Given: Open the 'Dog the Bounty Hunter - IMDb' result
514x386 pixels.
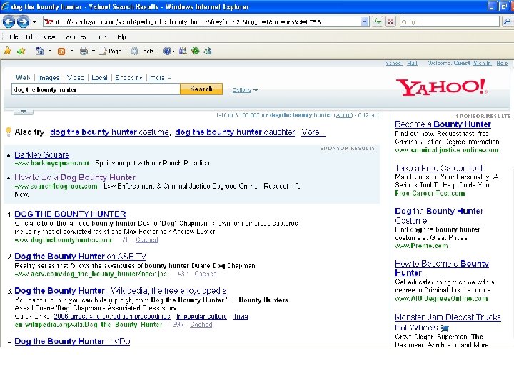Looking at the screenshot, I should click(72, 342).
